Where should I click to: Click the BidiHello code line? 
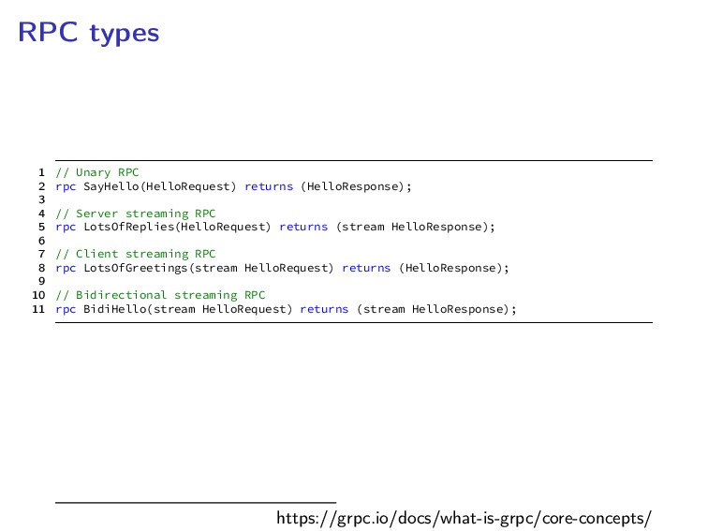click(286, 309)
